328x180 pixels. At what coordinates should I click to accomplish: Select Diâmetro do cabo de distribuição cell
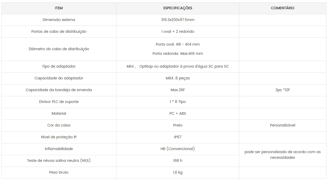click(59, 49)
